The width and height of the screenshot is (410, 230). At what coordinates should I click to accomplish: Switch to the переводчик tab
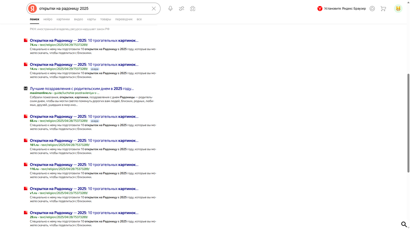point(124,19)
